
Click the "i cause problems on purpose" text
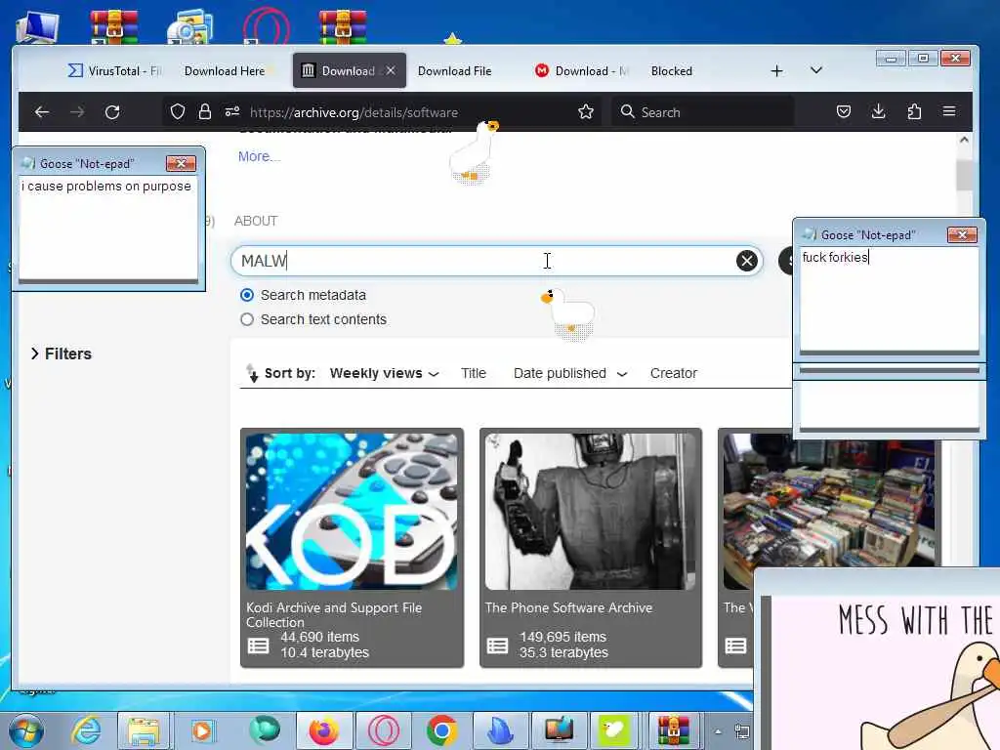(x=106, y=187)
